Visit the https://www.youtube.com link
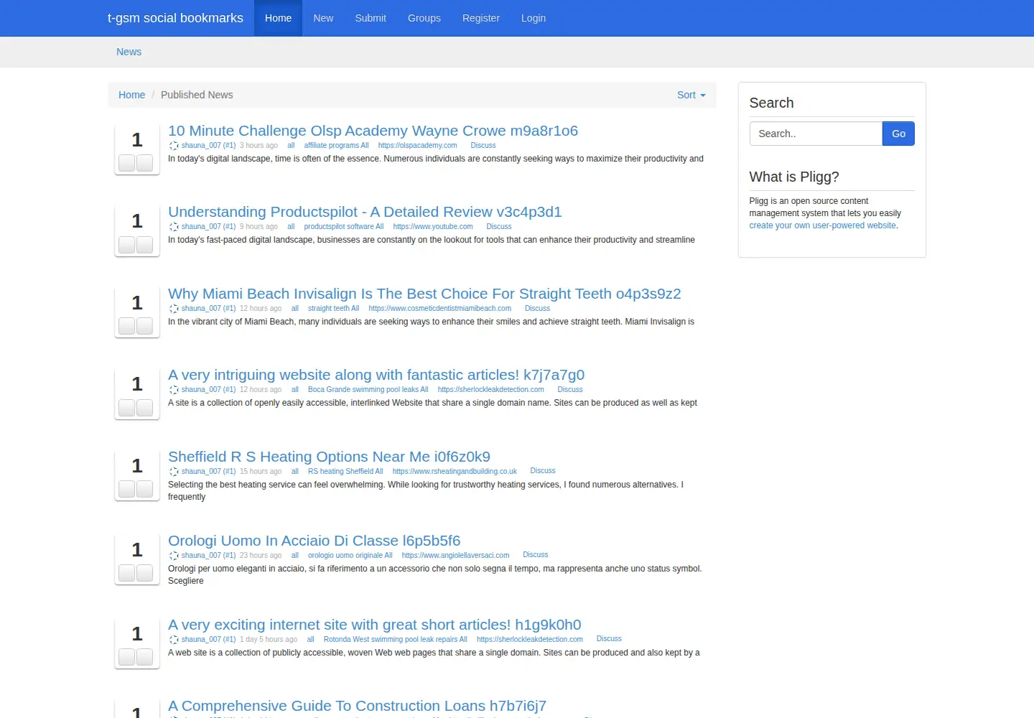This screenshot has width=1034, height=718. [x=433, y=226]
